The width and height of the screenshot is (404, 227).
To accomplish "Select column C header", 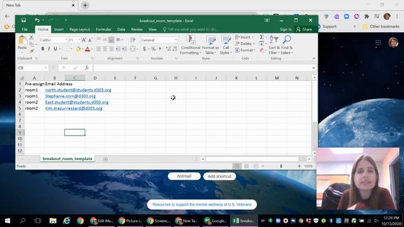I will coord(74,78).
